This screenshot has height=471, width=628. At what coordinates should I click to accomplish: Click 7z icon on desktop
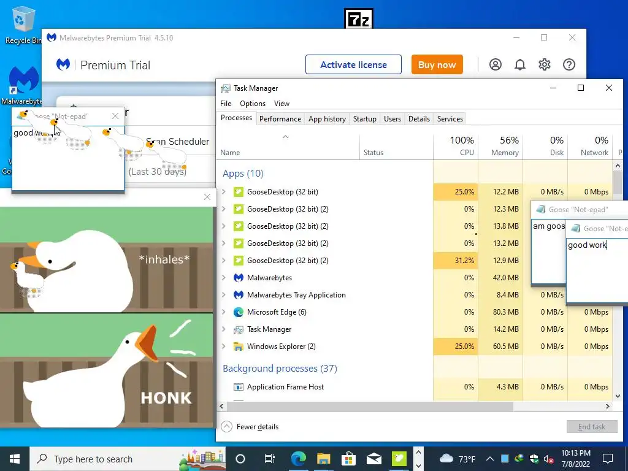(x=358, y=19)
